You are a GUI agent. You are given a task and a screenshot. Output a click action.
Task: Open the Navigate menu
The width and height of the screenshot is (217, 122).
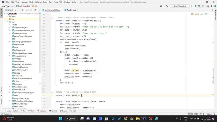pyautogui.click(x=24, y=2)
